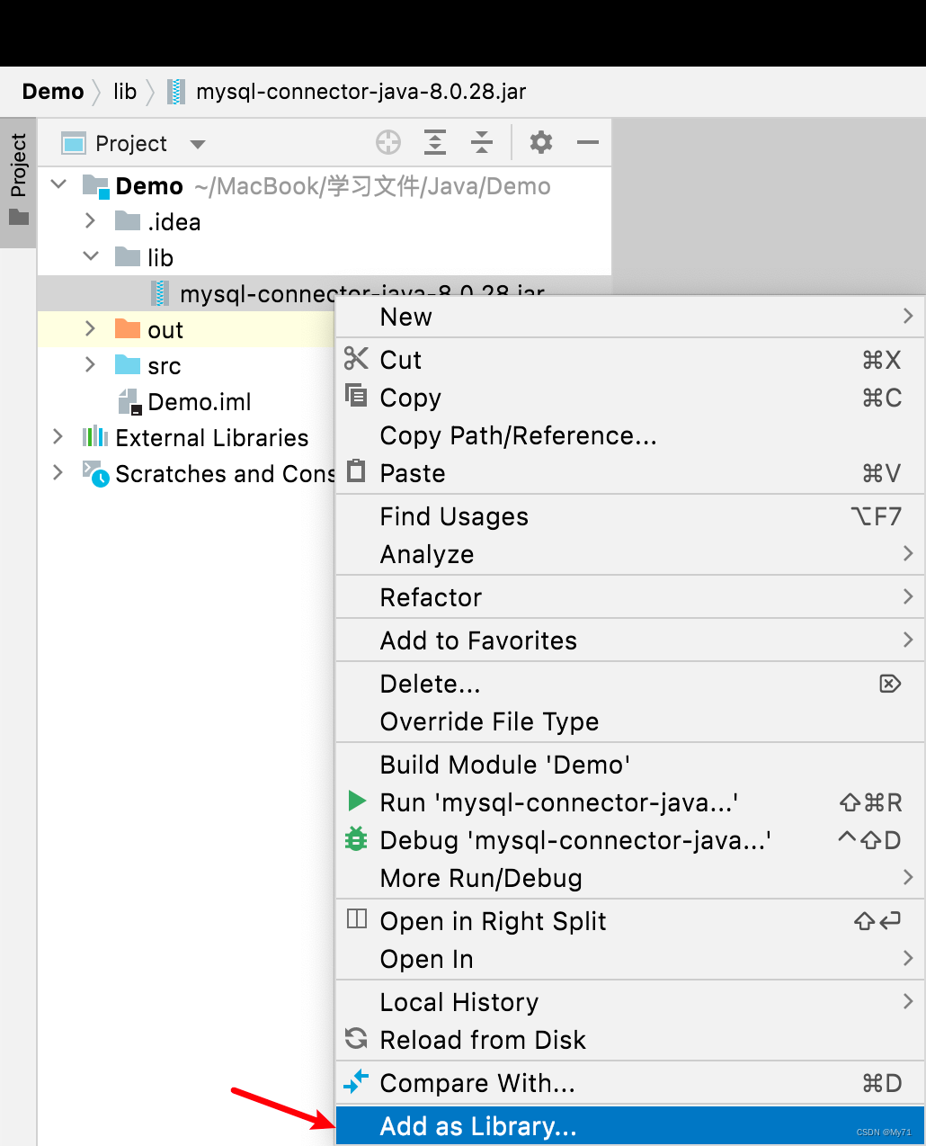Viewport: 926px width, 1146px height.
Task: Select Open in Right Split
Action: coord(630,921)
